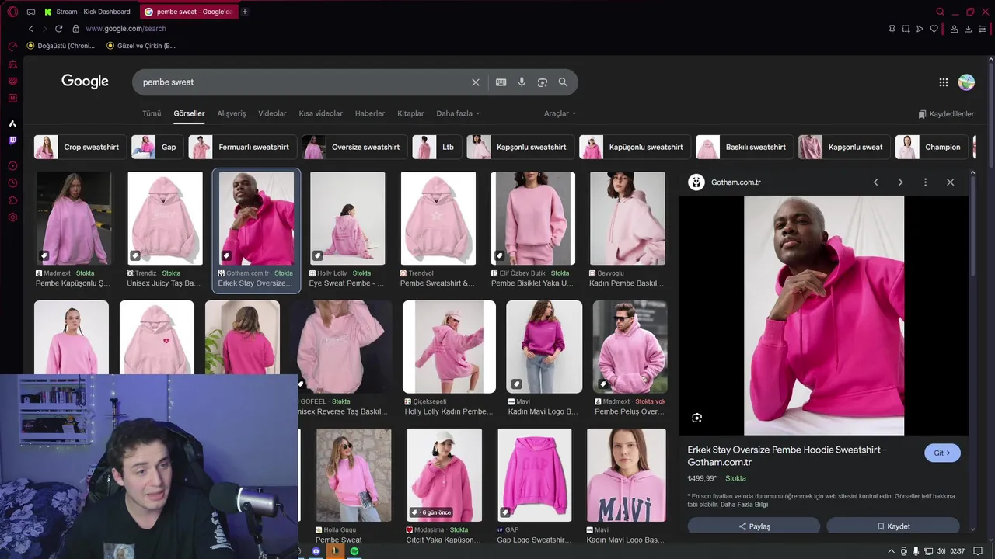995x559 pixels.
Task: Open downloads in Opera toolbar
Action: [x=968, y=29]
